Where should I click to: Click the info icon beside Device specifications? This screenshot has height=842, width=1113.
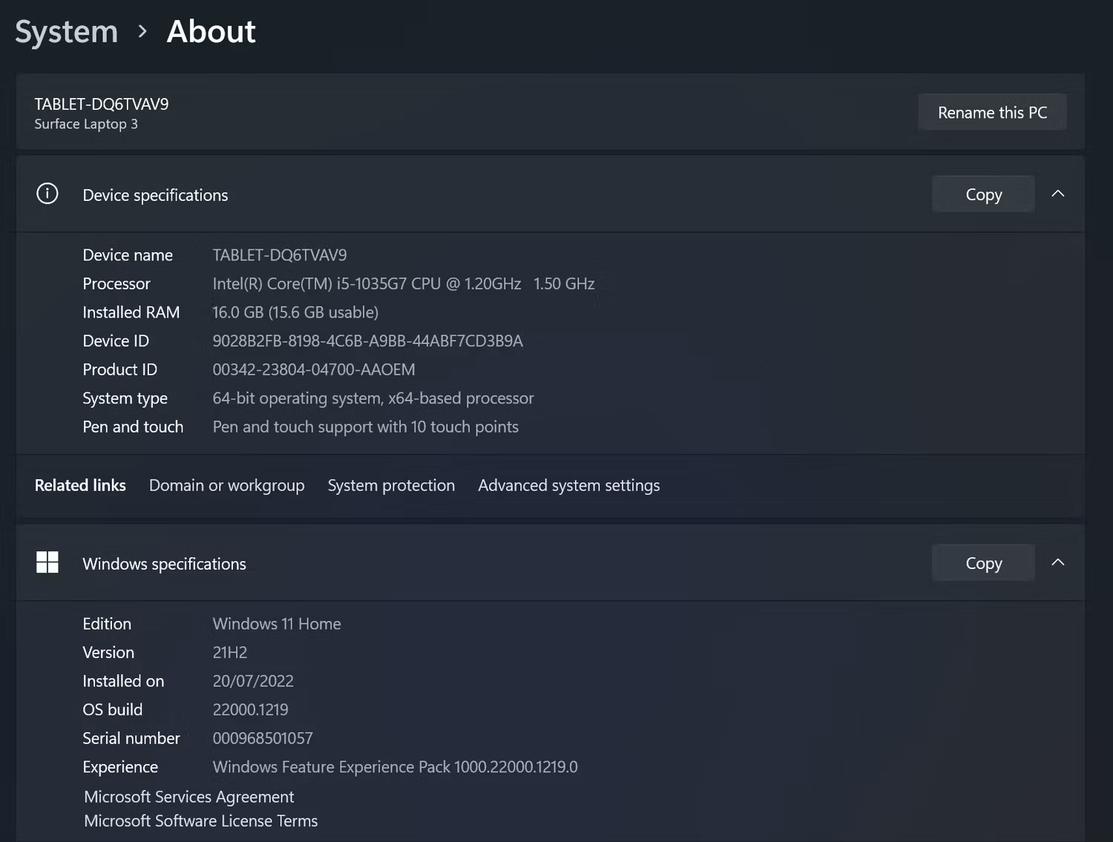[x=47, y=194]
